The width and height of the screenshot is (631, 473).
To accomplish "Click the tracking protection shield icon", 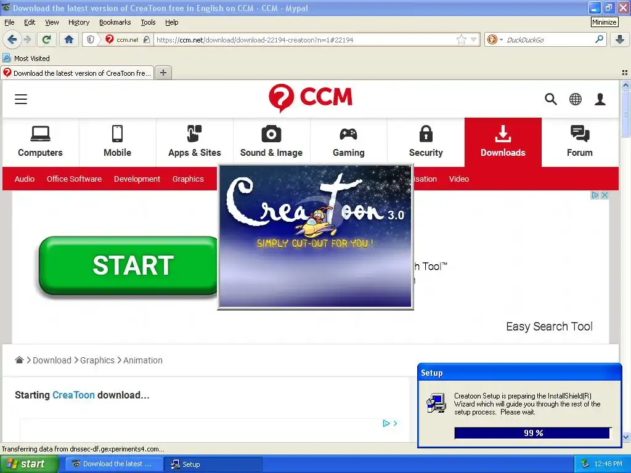I will (x=91, y=39).
